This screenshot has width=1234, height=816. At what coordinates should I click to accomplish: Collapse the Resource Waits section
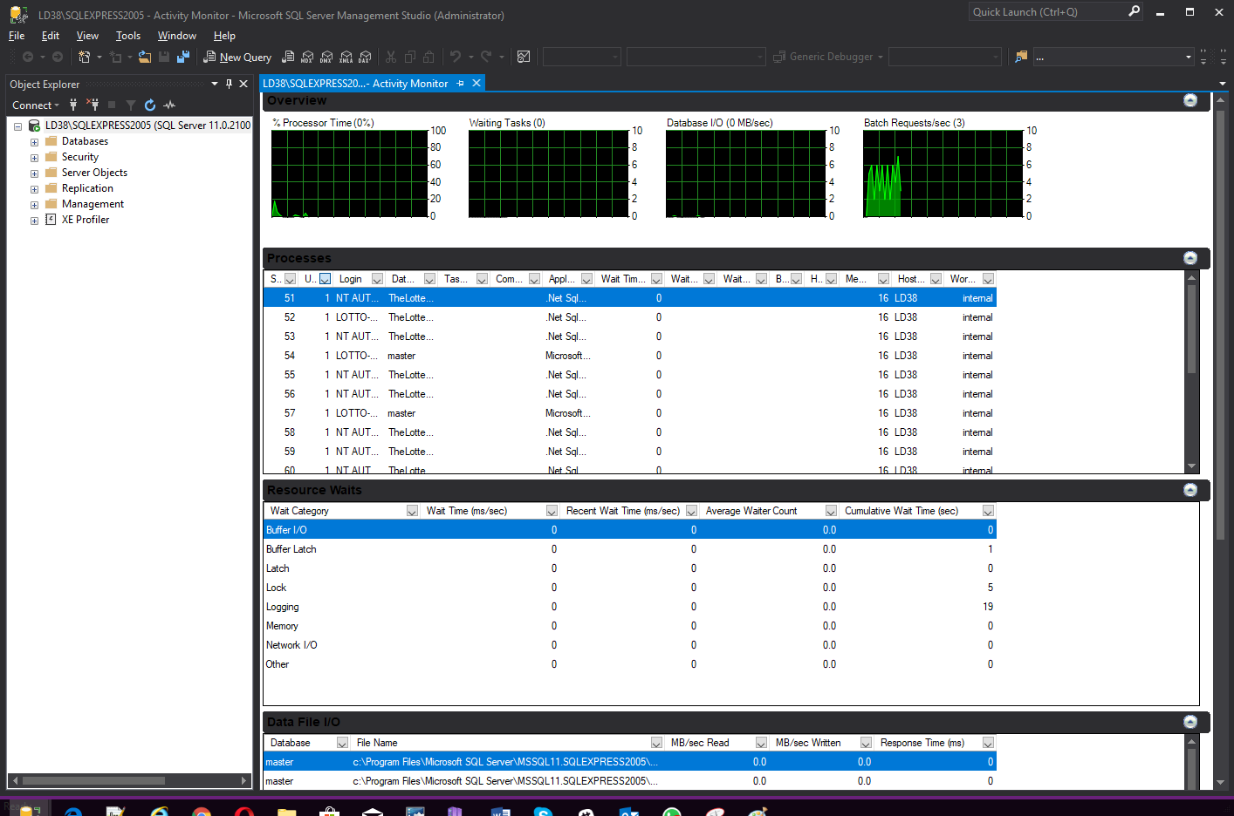coord(1190,490)
